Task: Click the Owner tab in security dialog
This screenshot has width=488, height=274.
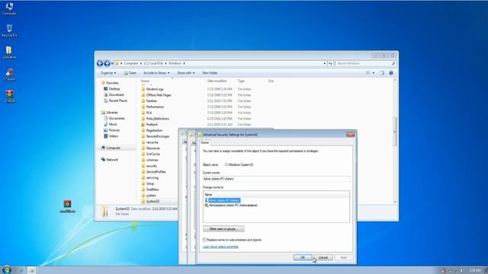Action: point(205,142)
